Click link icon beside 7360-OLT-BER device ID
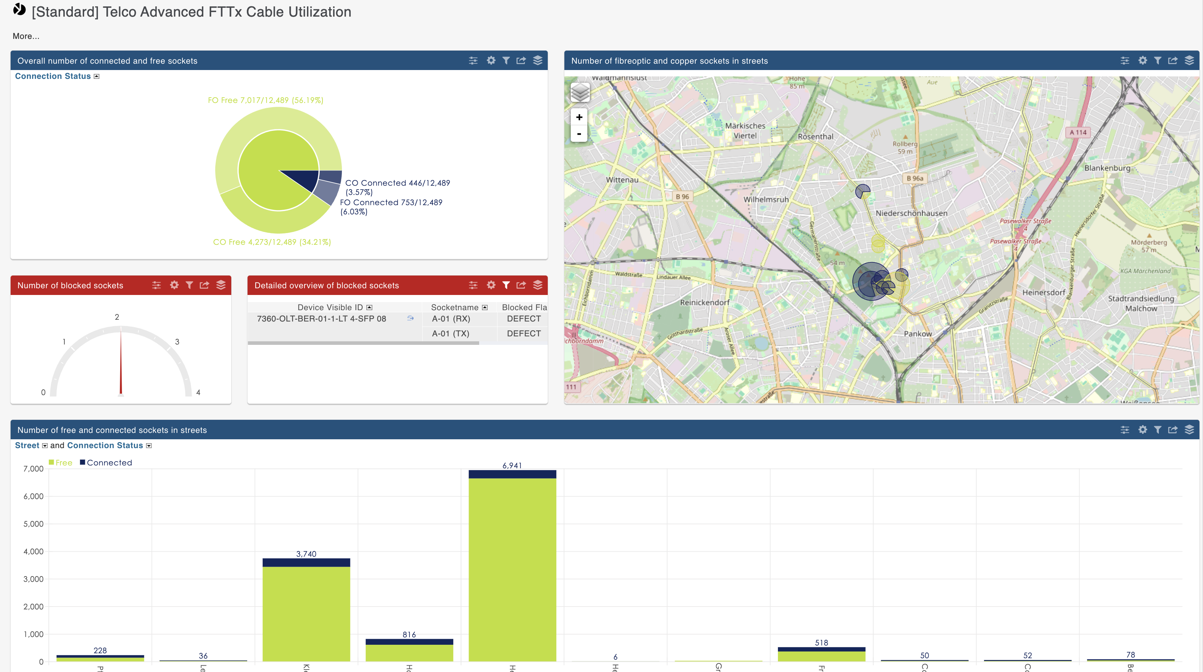 410,318
